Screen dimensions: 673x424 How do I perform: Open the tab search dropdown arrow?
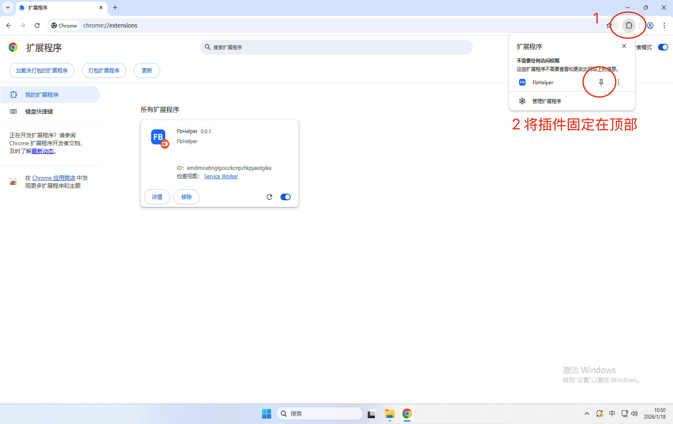8,8
